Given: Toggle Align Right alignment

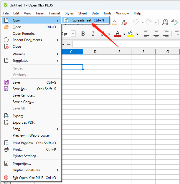Looking at the screenshot, I should click(x=166, y=34).
